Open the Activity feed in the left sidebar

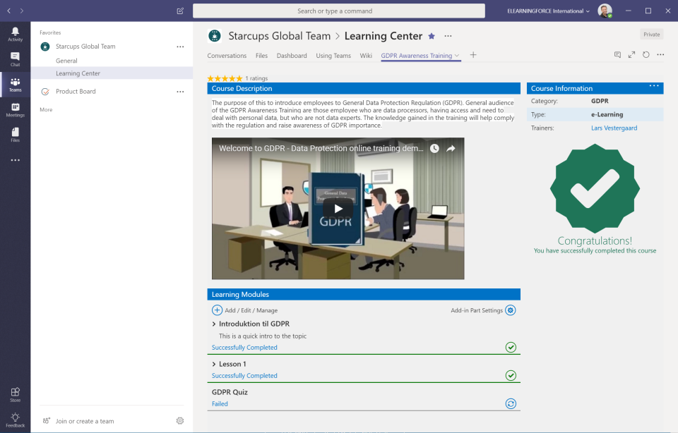[x=15, y=32]
